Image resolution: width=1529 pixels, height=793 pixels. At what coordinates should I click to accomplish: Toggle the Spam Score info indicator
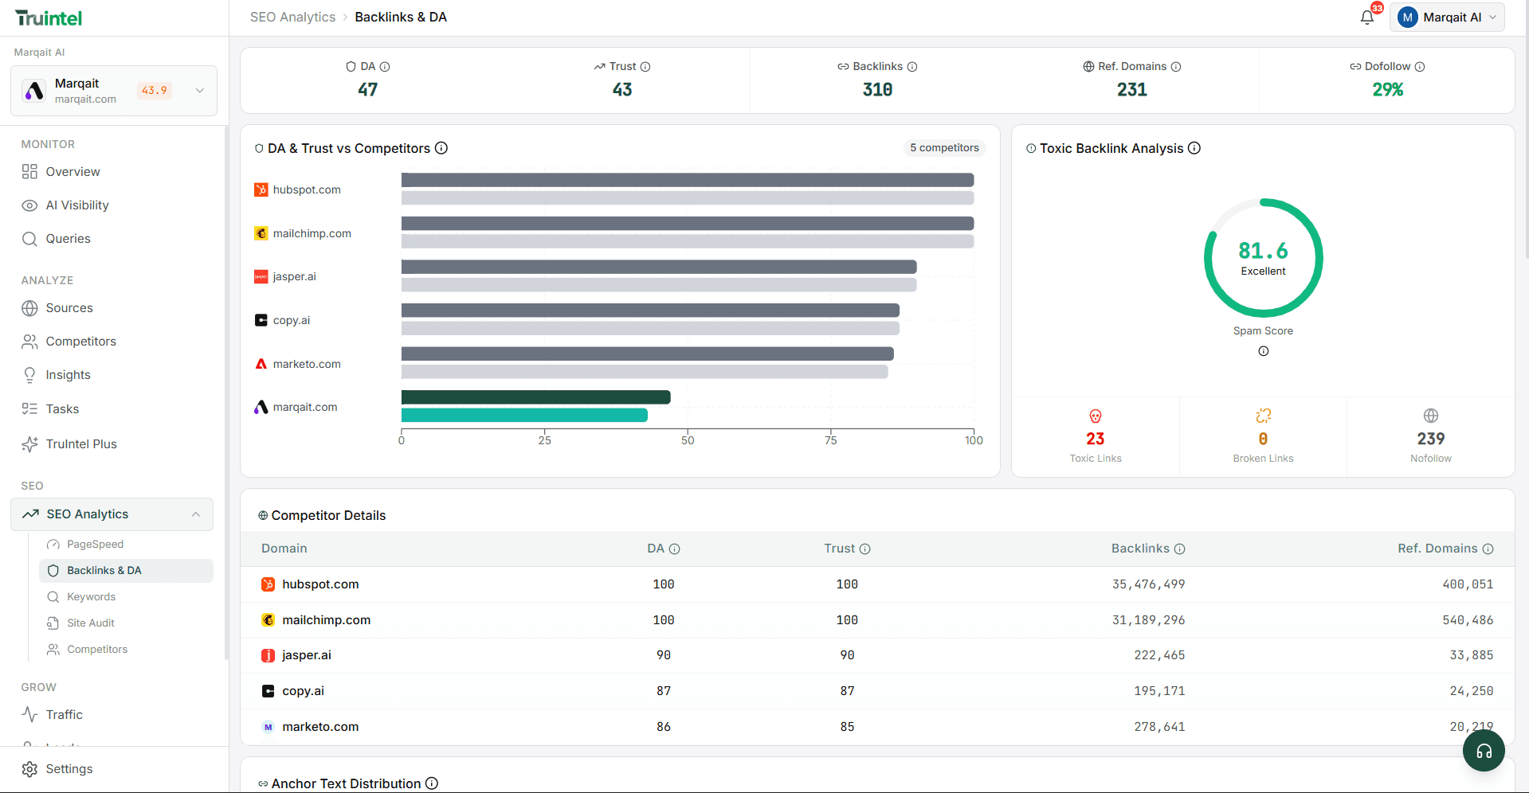[1263, 351]
